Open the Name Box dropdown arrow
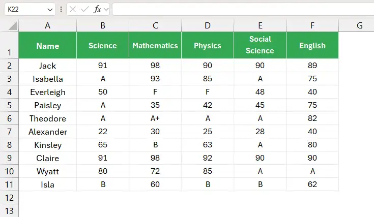This screenshot has height=217, width=374. [50, 10]
